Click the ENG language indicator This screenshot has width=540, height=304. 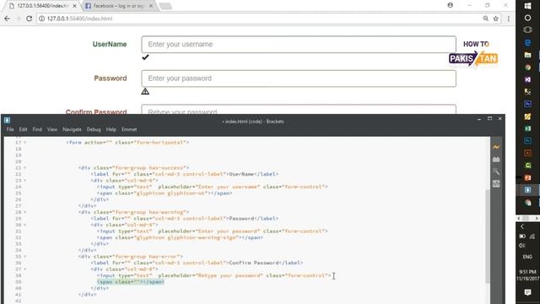(x=527, y=257)
